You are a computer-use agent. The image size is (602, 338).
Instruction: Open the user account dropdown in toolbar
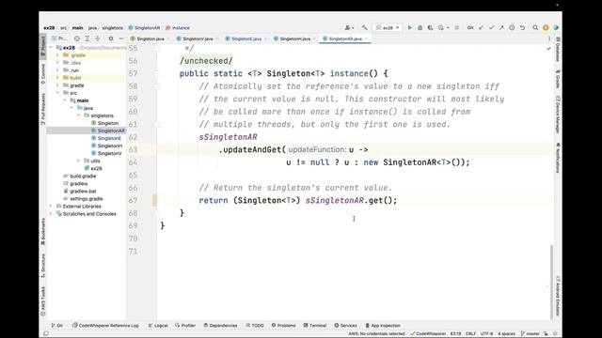click(349, 27)
